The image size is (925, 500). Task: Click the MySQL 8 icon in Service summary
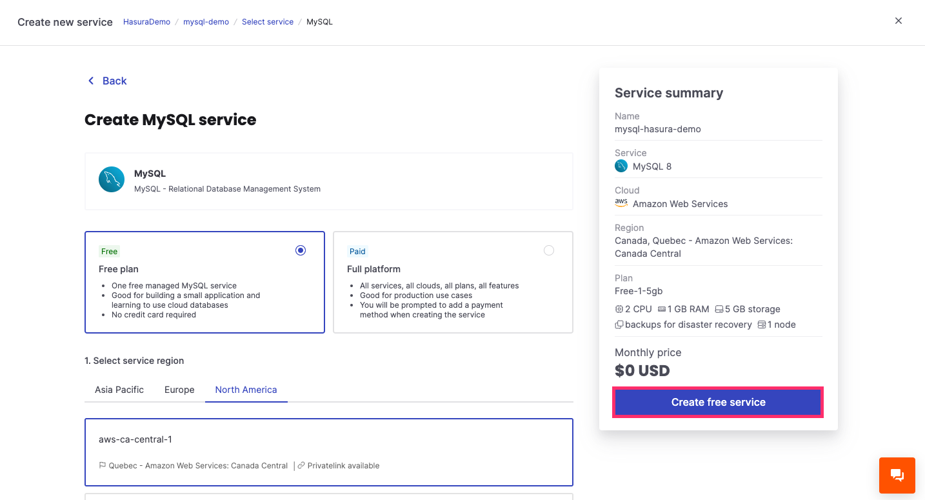coord(621,166)
